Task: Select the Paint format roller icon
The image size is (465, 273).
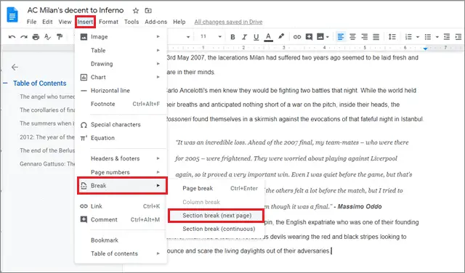Action: pos(60,37)
